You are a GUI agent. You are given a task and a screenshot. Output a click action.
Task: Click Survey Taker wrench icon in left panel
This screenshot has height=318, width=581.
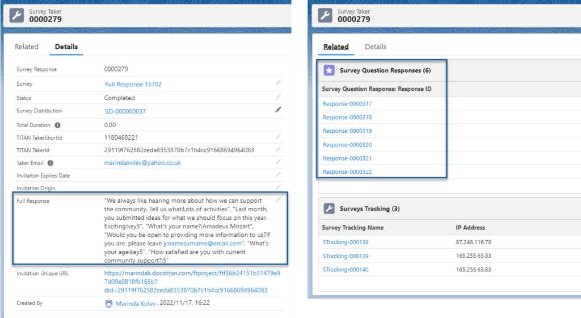[x=16, y=15]
